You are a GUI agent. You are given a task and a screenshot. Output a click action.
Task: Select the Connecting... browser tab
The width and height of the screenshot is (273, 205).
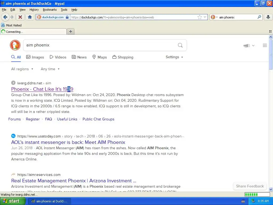point(33,31)
